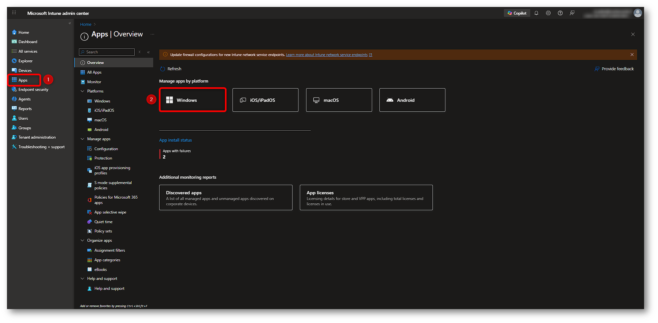Open the user account avatar

coord(637,13)
